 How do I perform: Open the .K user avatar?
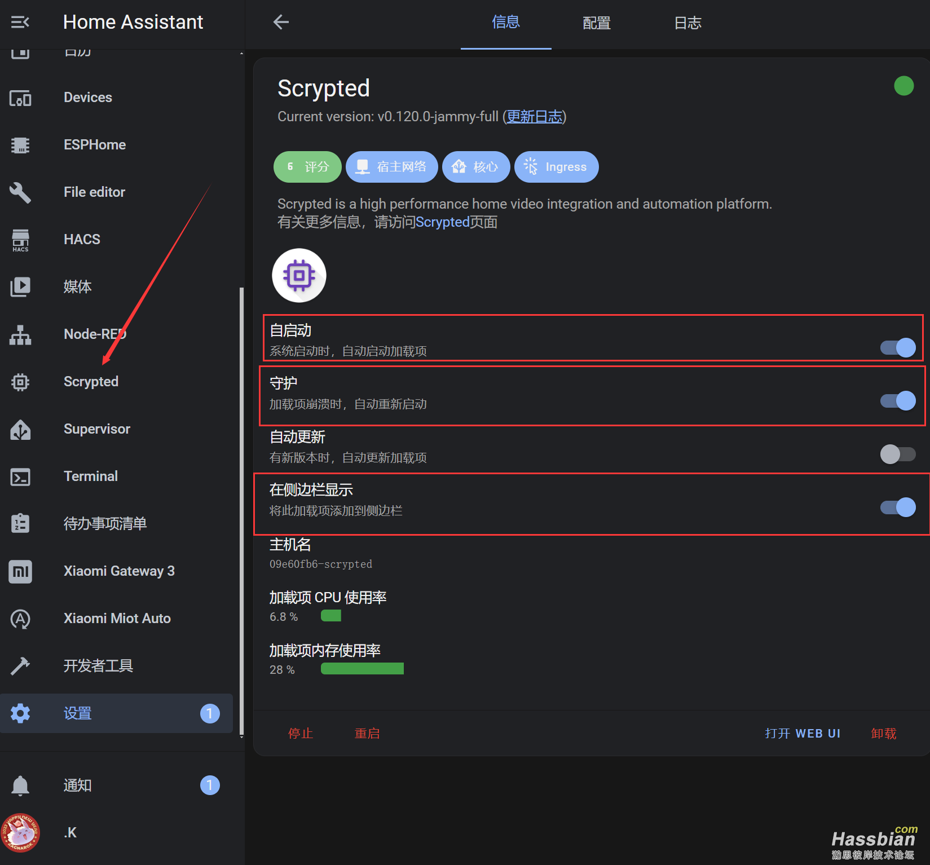(x=20, y=833)
